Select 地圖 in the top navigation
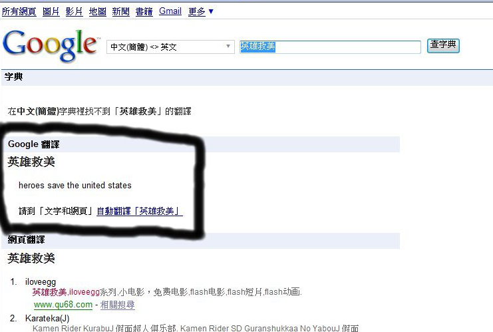The width and height of the screenshot is (493, 332). [97, 11]
